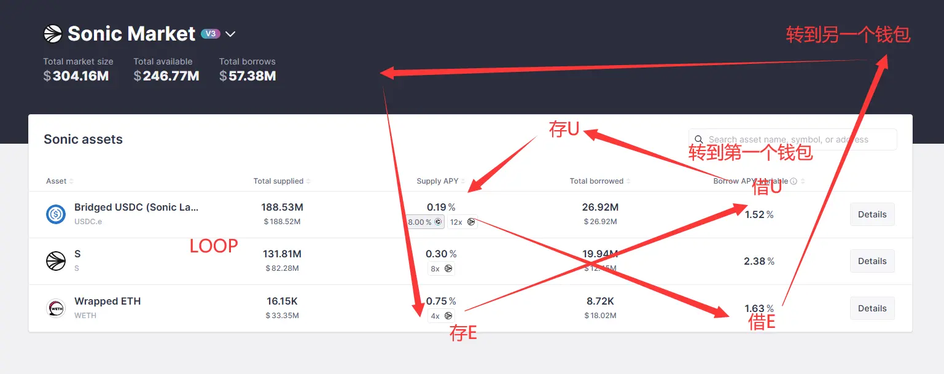The image size is (944, 374).
Task: Click the Sonic Market logo icon
Action: click(x=53, y=34)
